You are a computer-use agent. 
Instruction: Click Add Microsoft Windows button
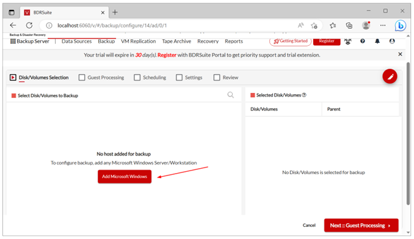(x=125, y=177)
